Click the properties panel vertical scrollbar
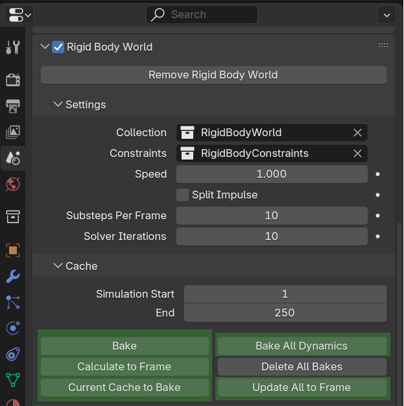The width and height of the screenshot is (404, 406). pyautogui.click(x=399, y=313)
